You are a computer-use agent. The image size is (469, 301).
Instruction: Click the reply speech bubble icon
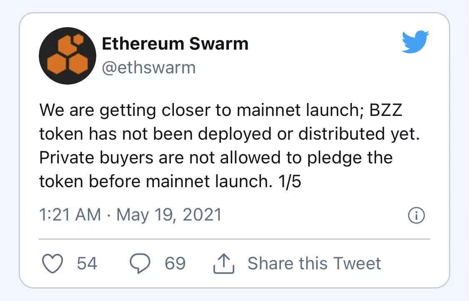[140, 263]
